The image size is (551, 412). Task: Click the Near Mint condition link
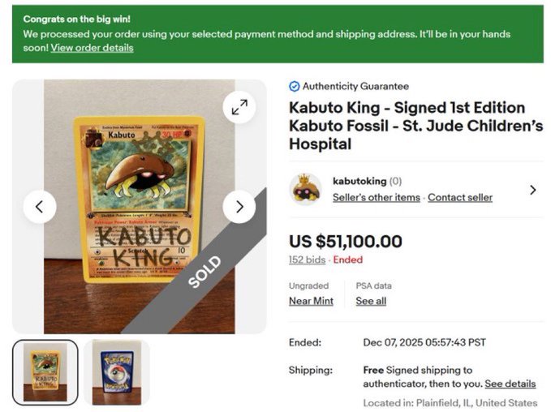coord(311,301)
